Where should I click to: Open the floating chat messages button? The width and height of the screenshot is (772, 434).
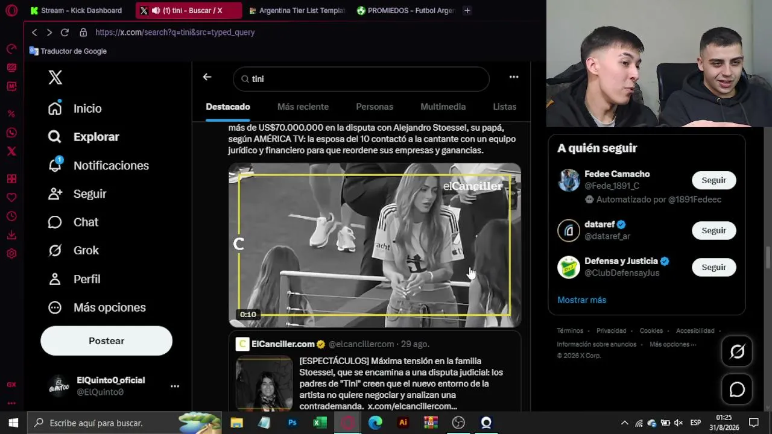coord(737,389)
